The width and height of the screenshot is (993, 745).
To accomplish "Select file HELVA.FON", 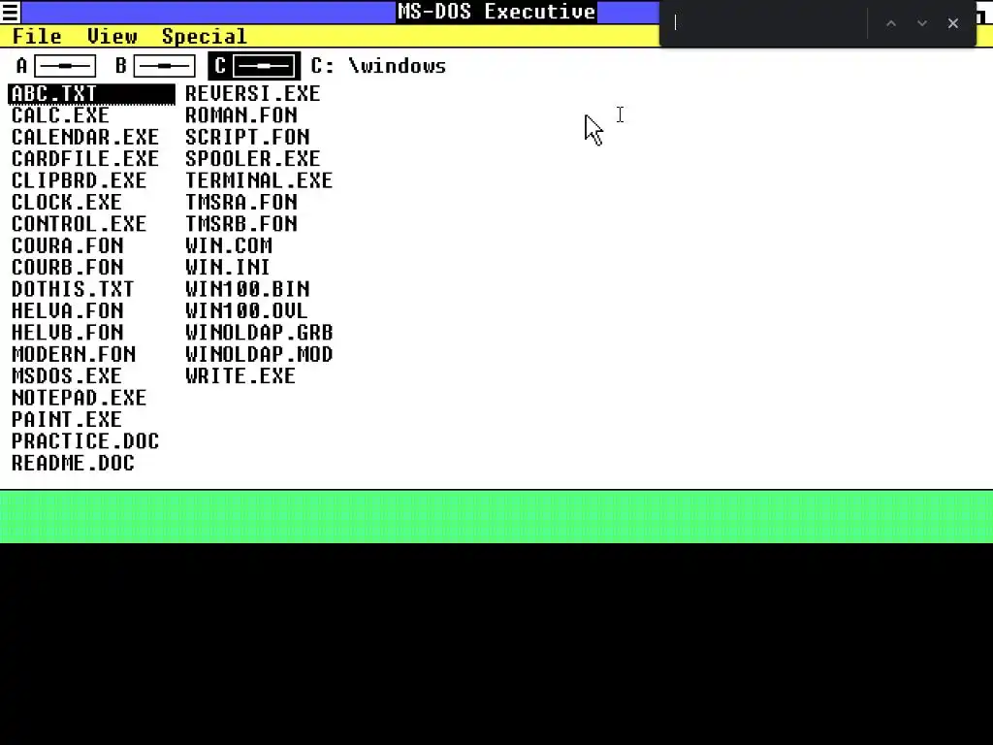I will [67, 310].
